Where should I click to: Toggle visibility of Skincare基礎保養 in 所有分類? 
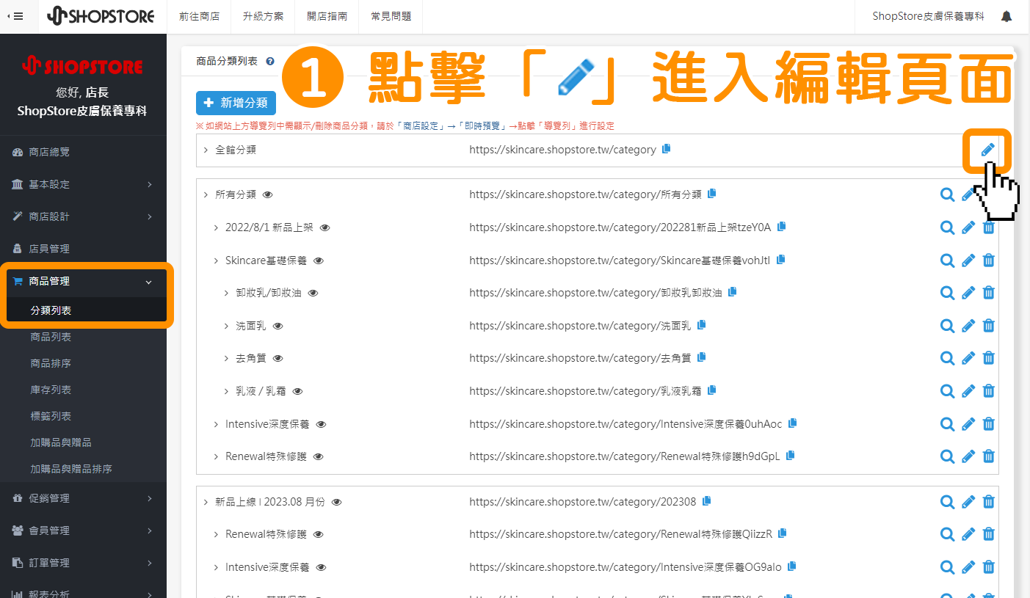tap(319, 260)
